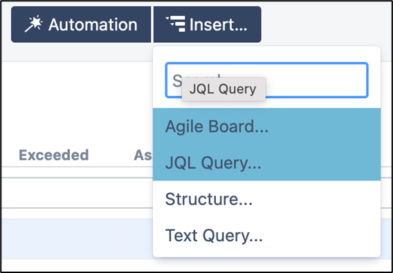Click the hierarchy icon on Insert button
393x273 pixels.
176,24
